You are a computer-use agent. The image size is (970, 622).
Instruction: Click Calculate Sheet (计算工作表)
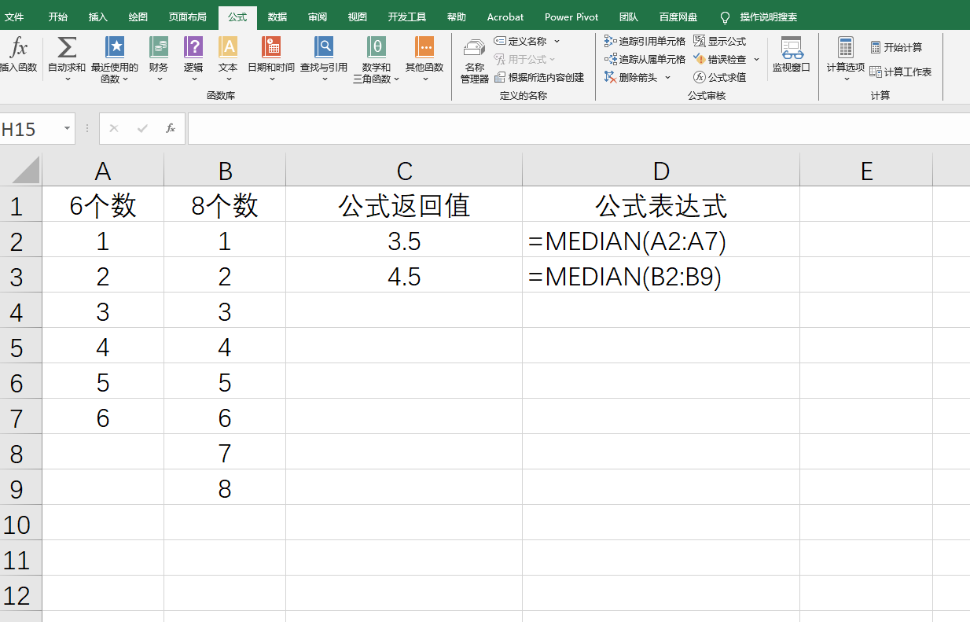(901, 72)
